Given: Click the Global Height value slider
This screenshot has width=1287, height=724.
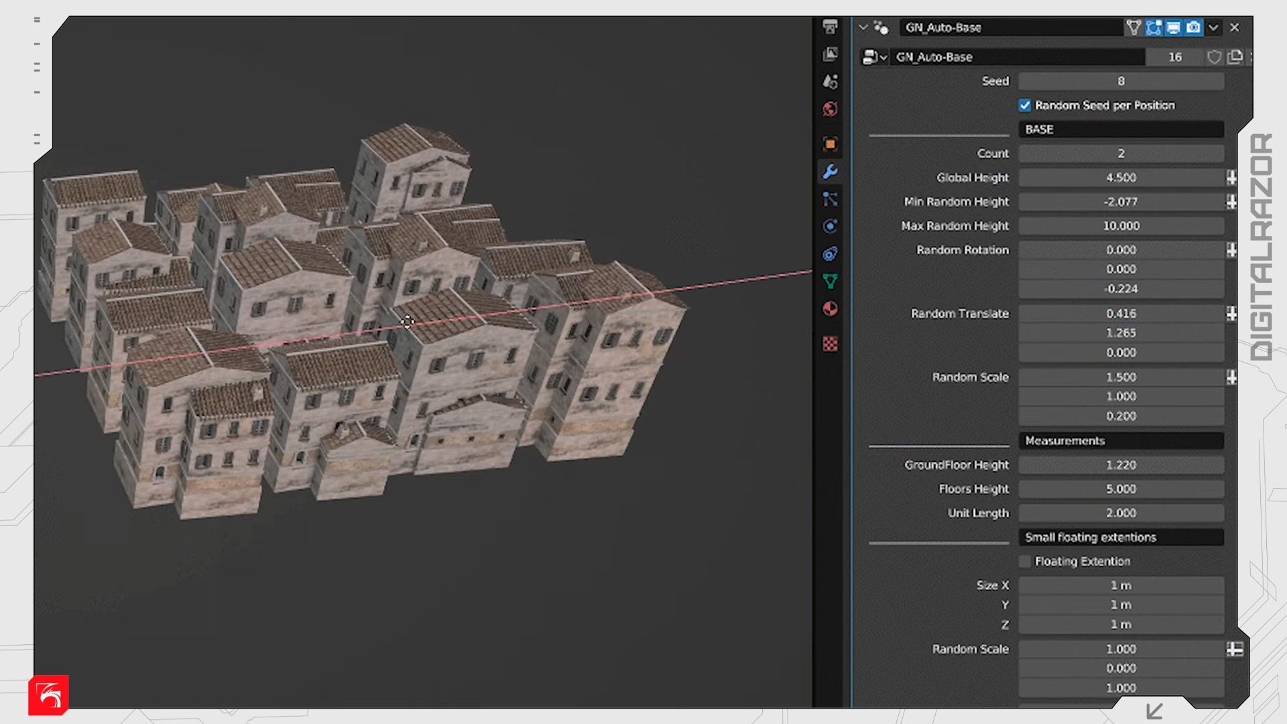Looking at the screenshot, I should click(x=1121, y=178).
